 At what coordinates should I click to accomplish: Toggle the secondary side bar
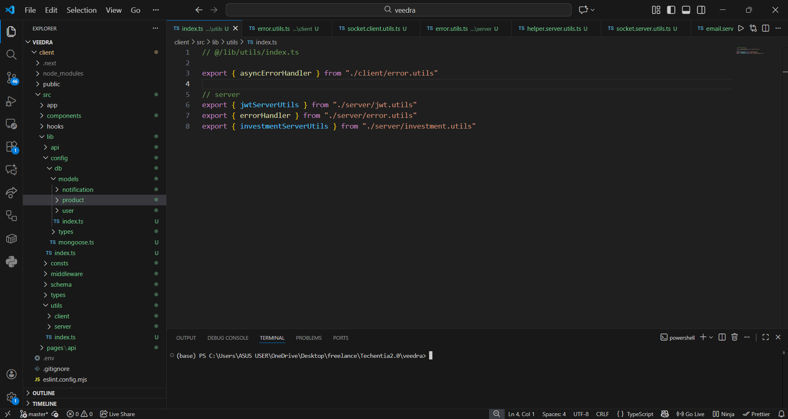(x=701, y=10)
